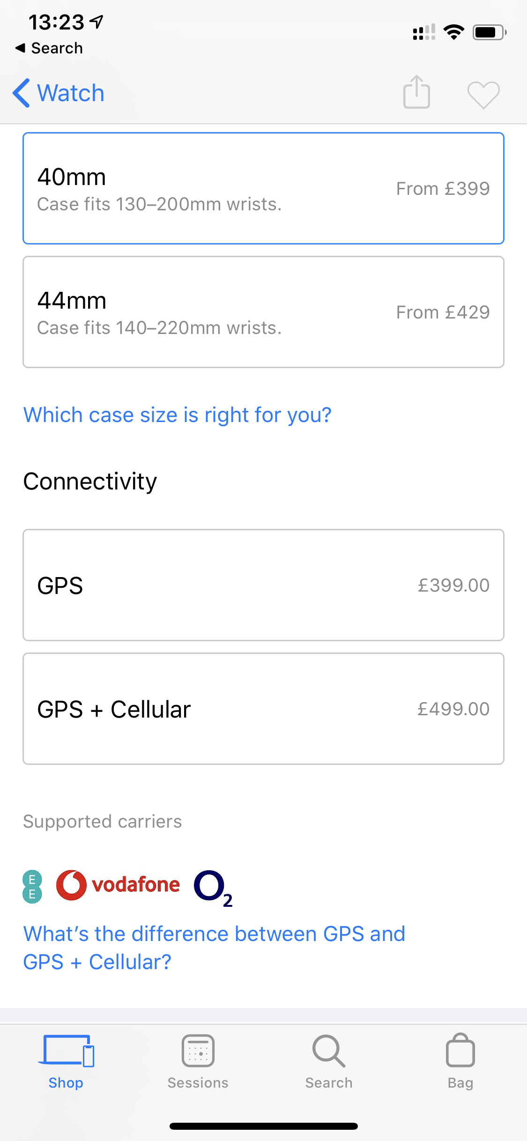Select the 44mm case size option
This screenshot has width=527, height=1141.
[263, 312]
